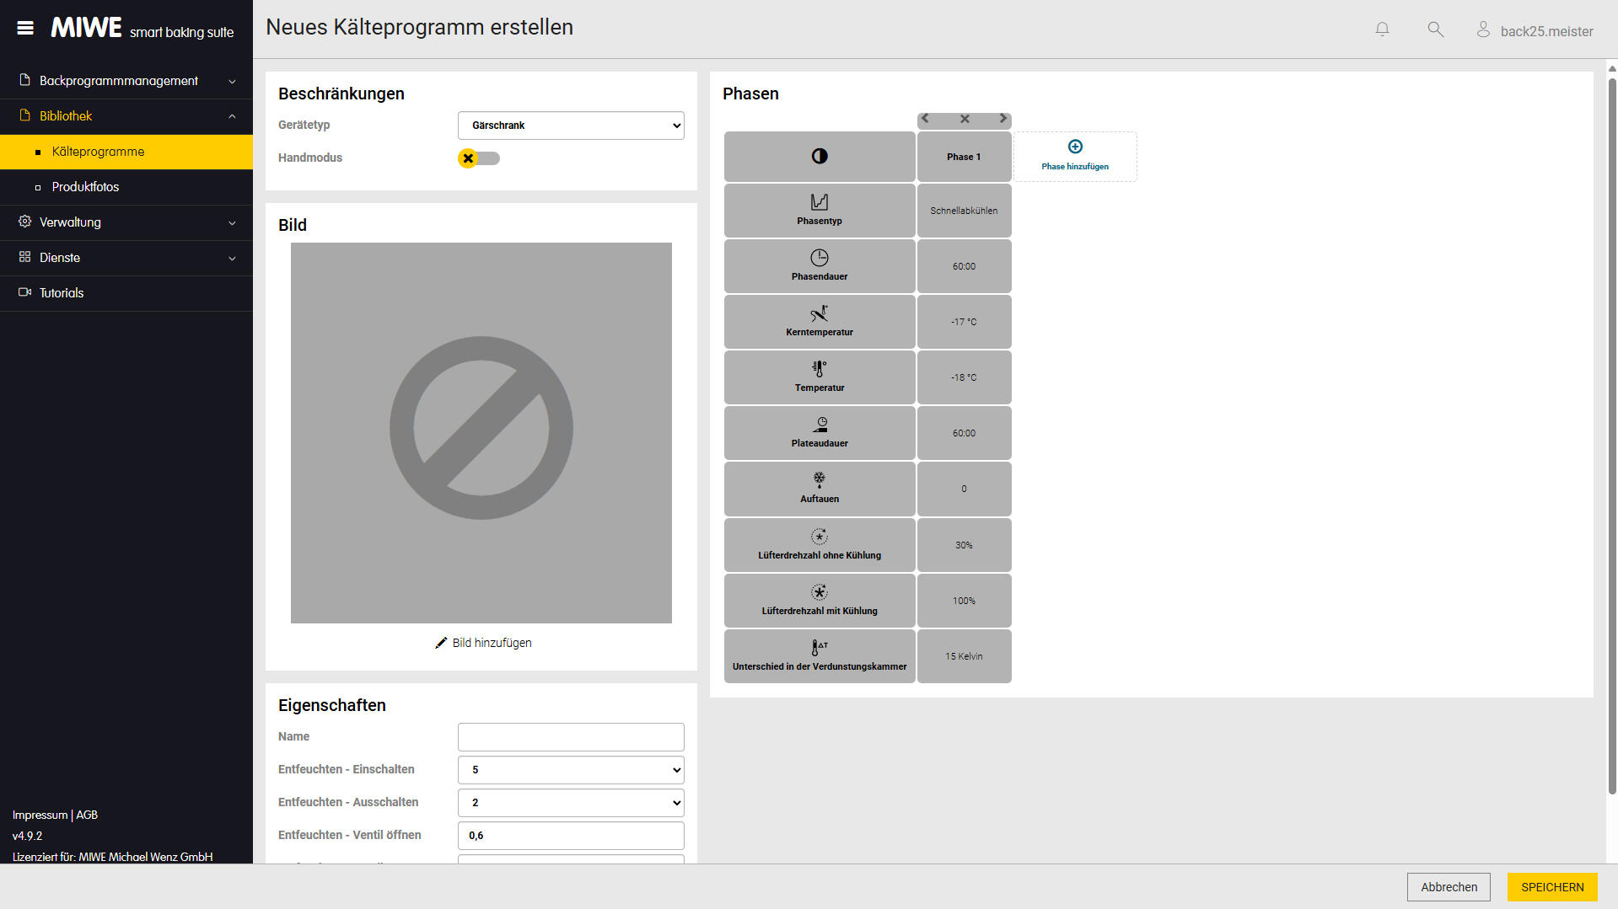
Task: Open the Gerätetyp dropdown
Action: coord(571,126)
